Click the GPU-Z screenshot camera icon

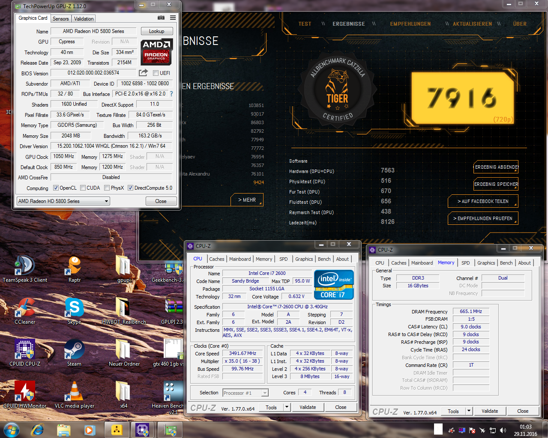[x=161, y=18]
